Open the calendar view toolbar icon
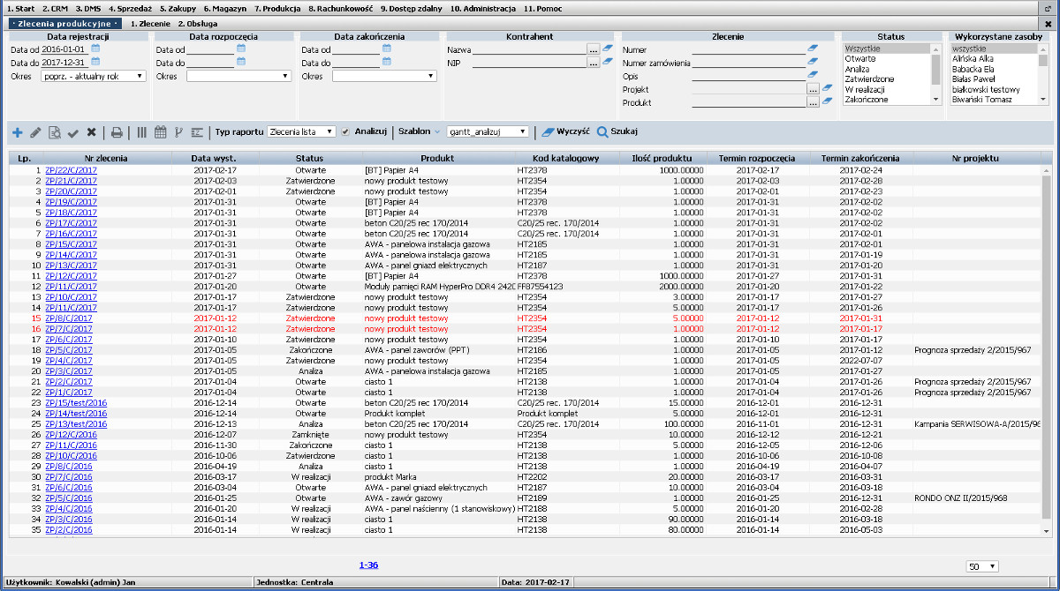The height and width of the screenshot is (591, 1060). click(x=160, y=132)
